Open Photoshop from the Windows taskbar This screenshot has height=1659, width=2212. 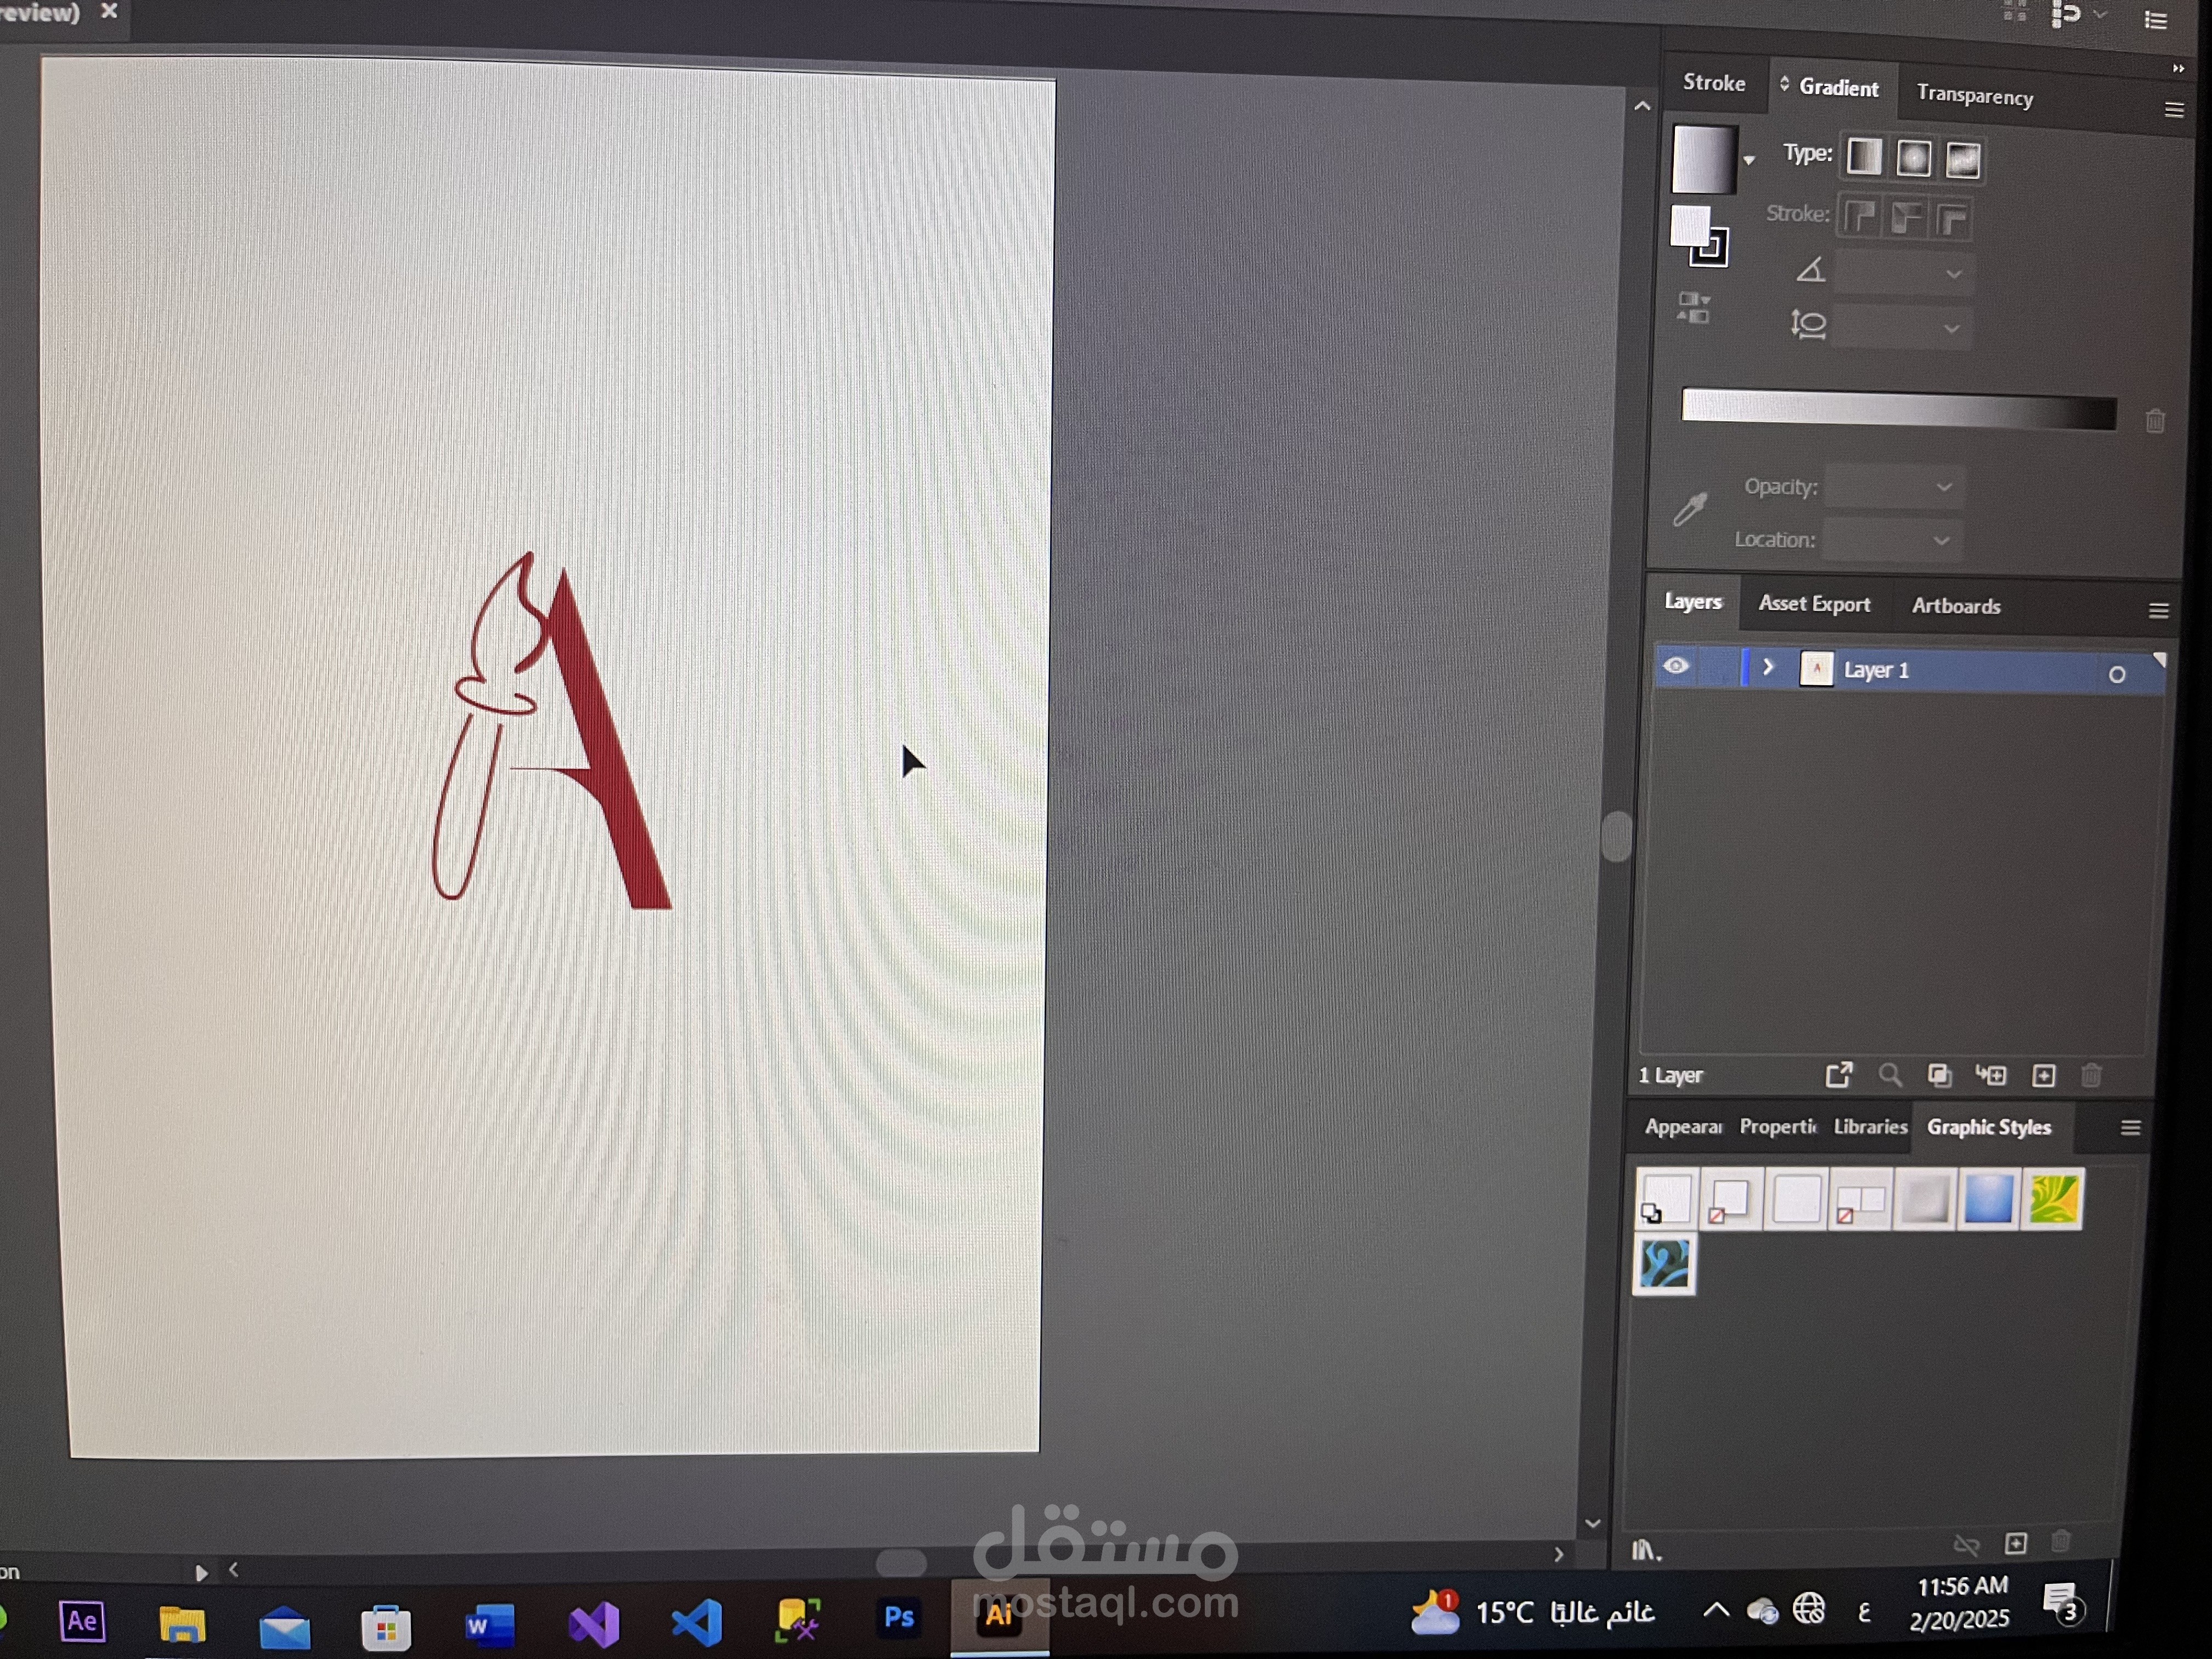pyautogui.click(x=898, y=1617)
